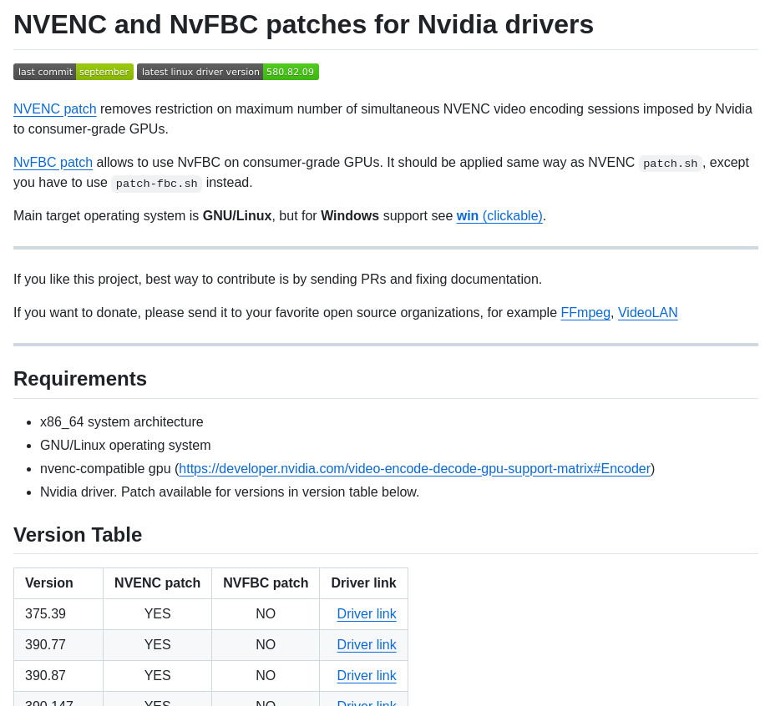This screenshot has height=706, width=765.
Task: Open the NVENC patch link
Action: (x=54, y=108)
